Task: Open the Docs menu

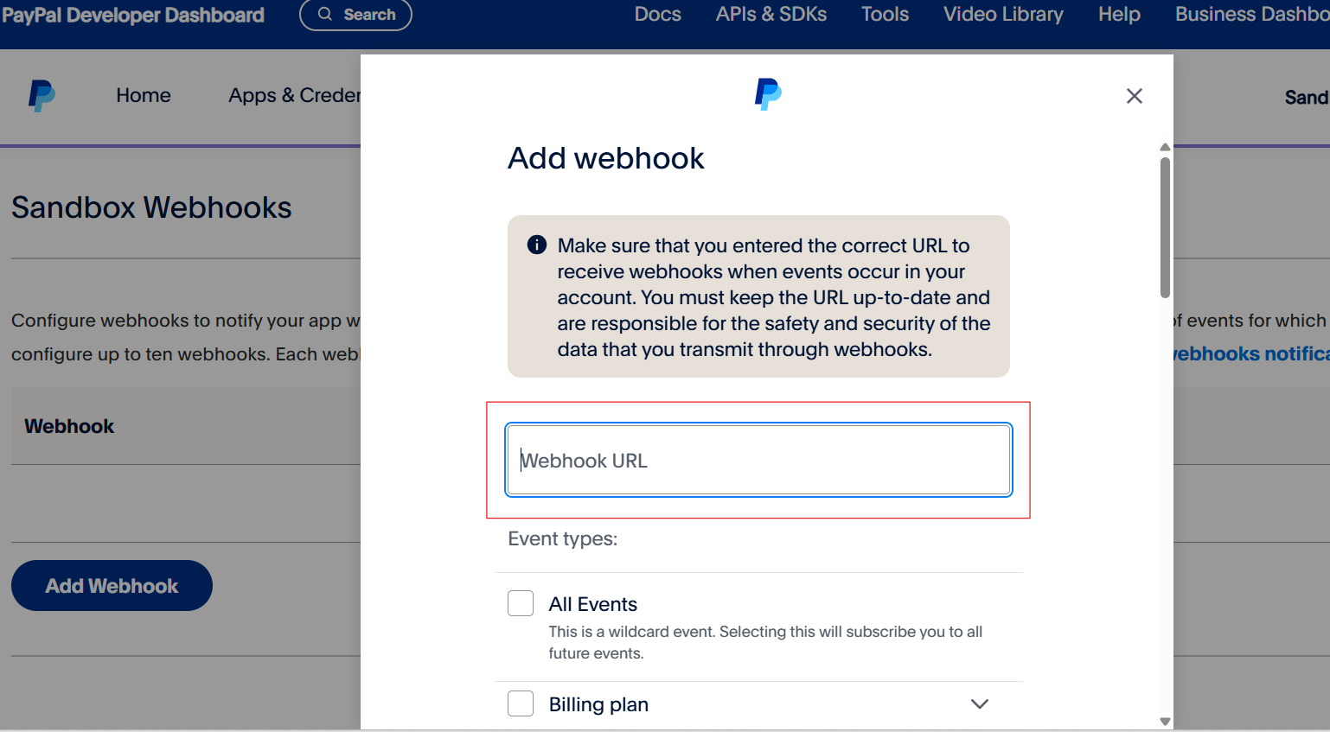Action: pyautogui.click(x=658, y=14)
